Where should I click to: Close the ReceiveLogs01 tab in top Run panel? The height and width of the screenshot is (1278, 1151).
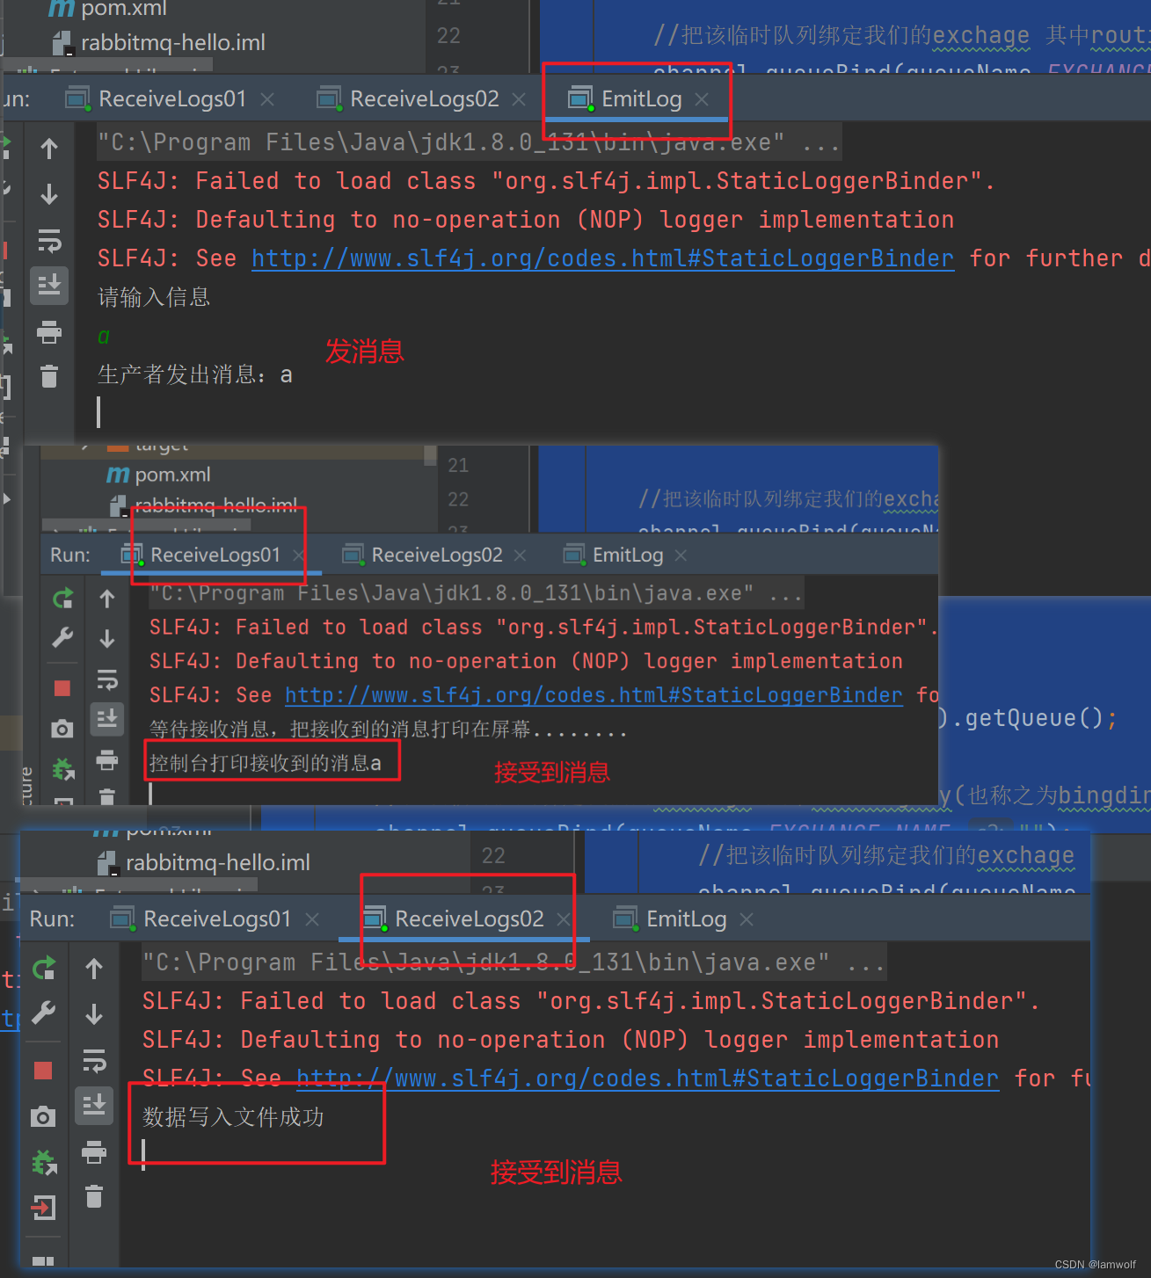point(267,99)
